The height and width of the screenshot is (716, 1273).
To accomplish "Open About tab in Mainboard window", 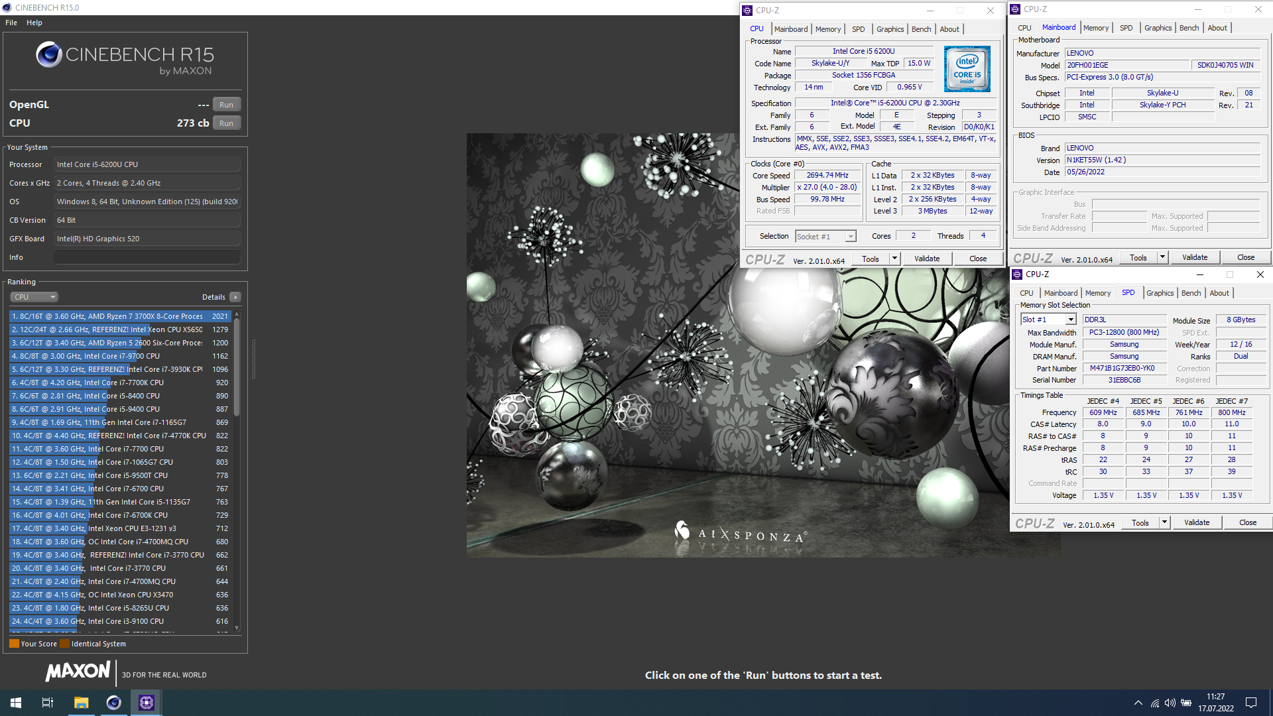I will pos(1217,28).
